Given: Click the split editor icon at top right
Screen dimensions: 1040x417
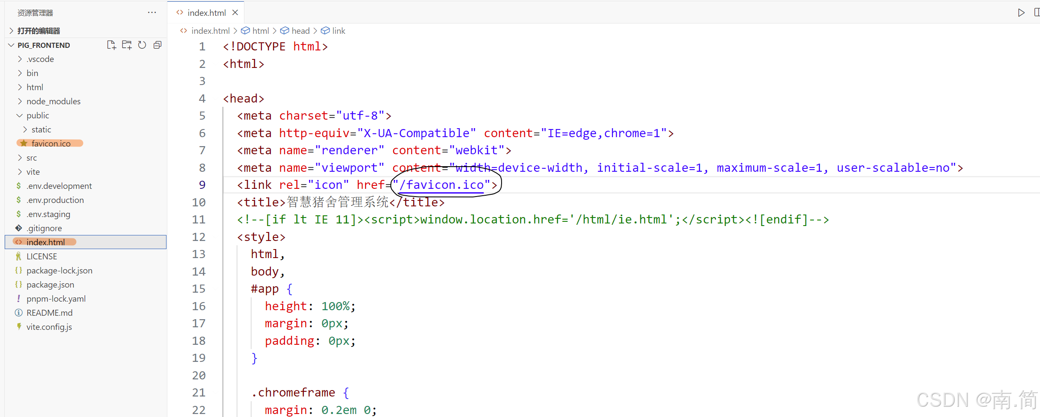Looking at the screenshot, I should pyautogui.click(x=1037, y=12).
